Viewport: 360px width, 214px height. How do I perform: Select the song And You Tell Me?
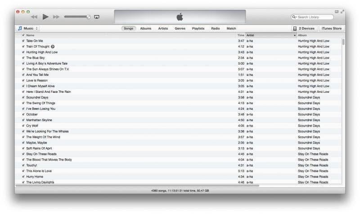tap(37, 75)
